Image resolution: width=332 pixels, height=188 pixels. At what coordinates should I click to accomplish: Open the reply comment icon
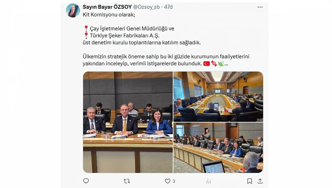[86, 181]
